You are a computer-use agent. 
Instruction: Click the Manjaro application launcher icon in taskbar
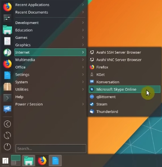[5, 161]
